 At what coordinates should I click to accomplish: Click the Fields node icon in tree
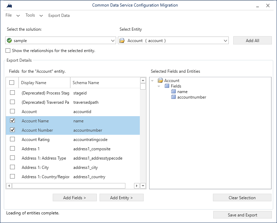167,86
